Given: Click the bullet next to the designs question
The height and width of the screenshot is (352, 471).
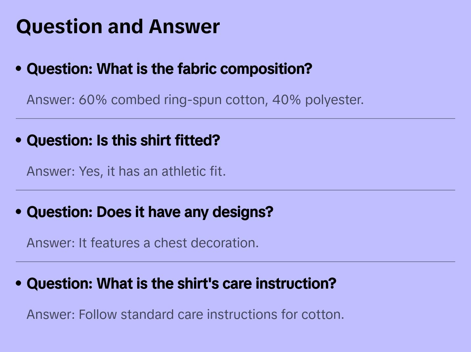Looking at the screenshot, I should tap(19, 212).
